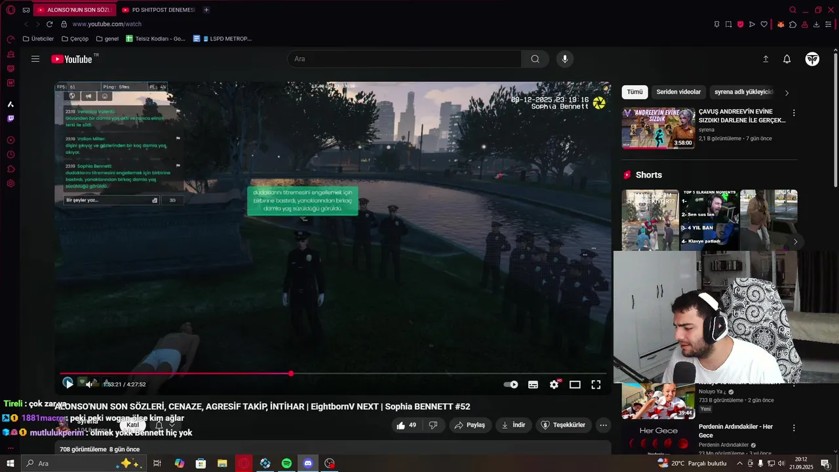The height and width of the screenshot is (472, 839).
Task: Open TOP 5 ELRAENN MOMENTS short
Action: [709, 220]
